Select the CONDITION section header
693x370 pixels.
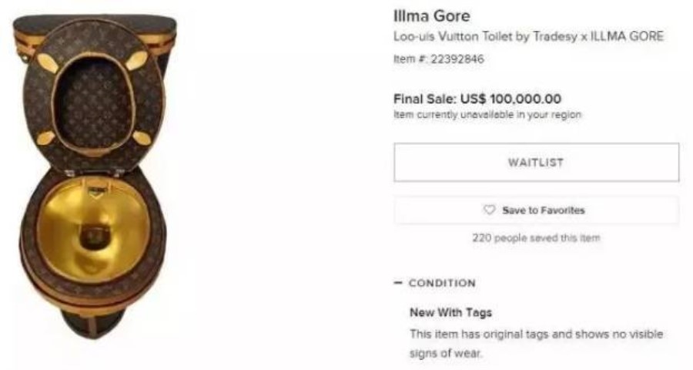pyautogui.click(x=442, y=283)
